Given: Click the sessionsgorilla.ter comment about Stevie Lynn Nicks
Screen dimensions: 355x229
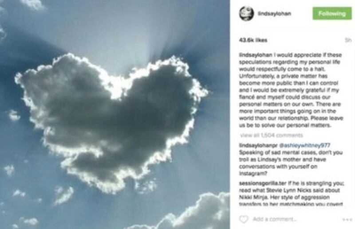Looking at the screenshot, I should (292, 193).
